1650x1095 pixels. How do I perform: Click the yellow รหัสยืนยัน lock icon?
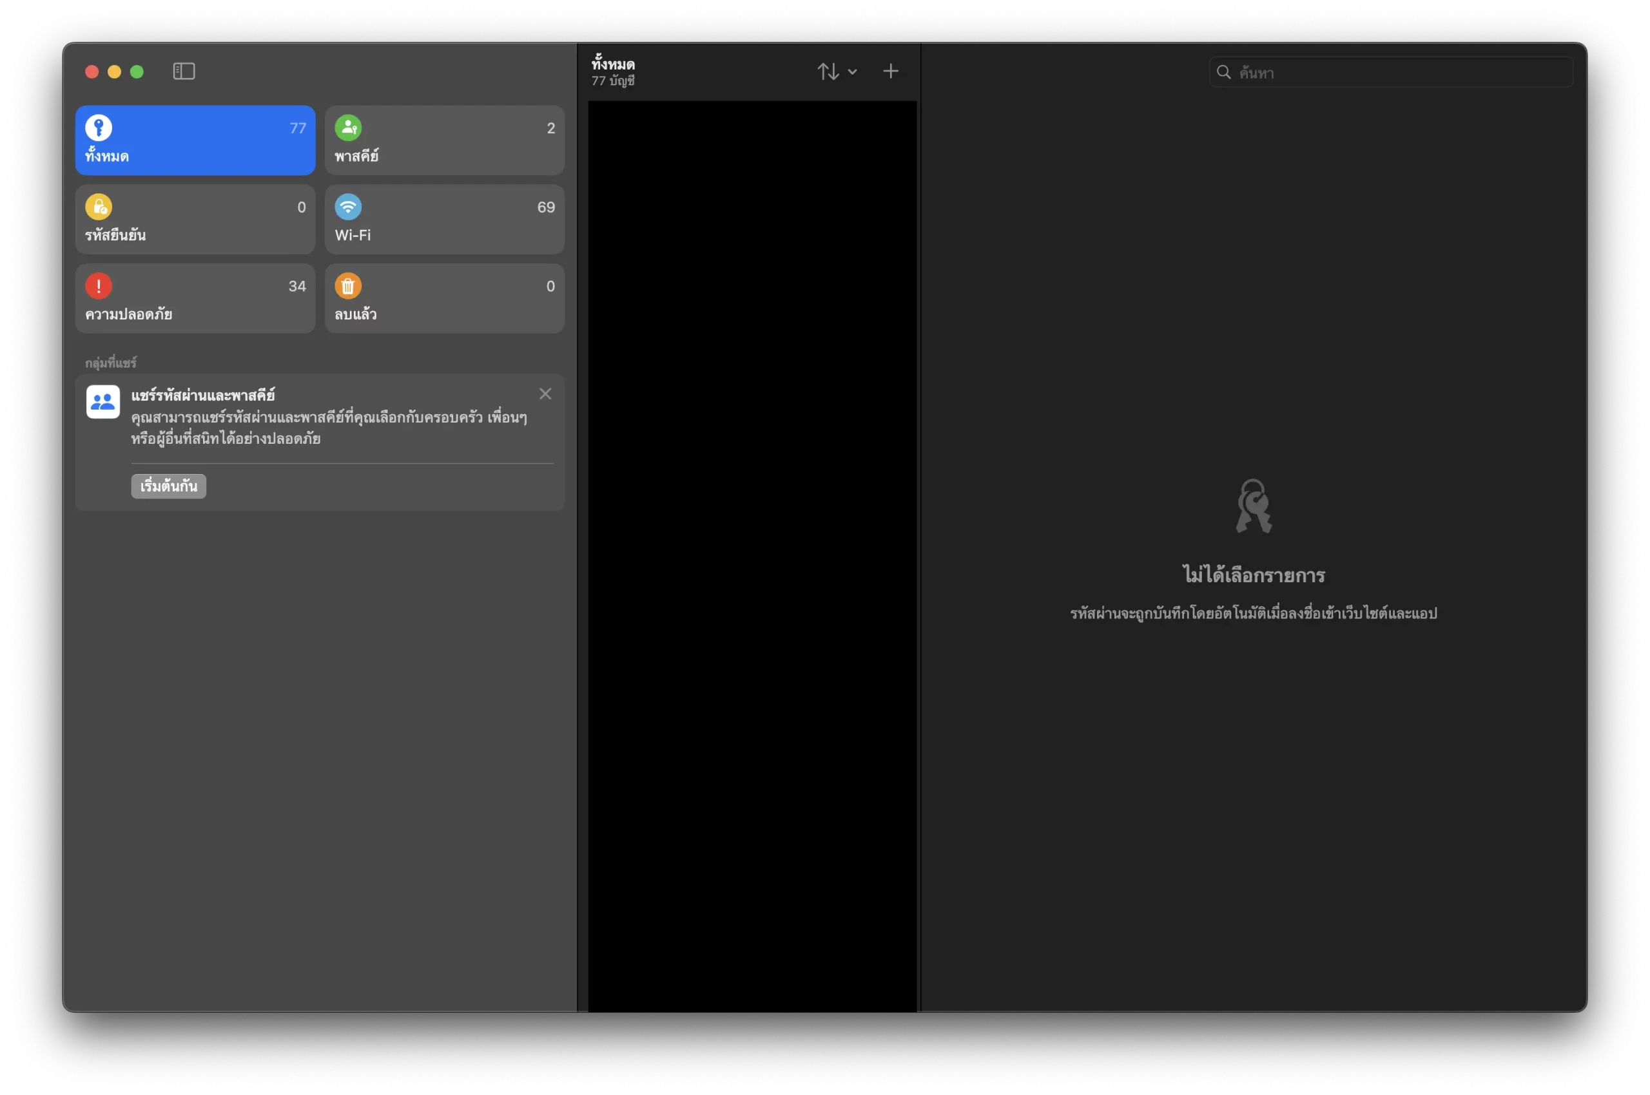(99, 207)
